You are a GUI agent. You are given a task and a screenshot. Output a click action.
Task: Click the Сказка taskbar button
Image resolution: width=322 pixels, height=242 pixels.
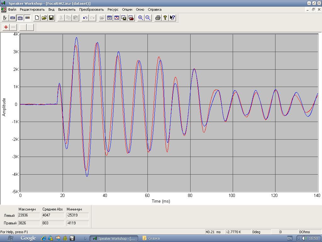click(151, 238)
